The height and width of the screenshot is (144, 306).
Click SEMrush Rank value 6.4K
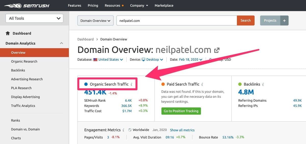(128, 100)
